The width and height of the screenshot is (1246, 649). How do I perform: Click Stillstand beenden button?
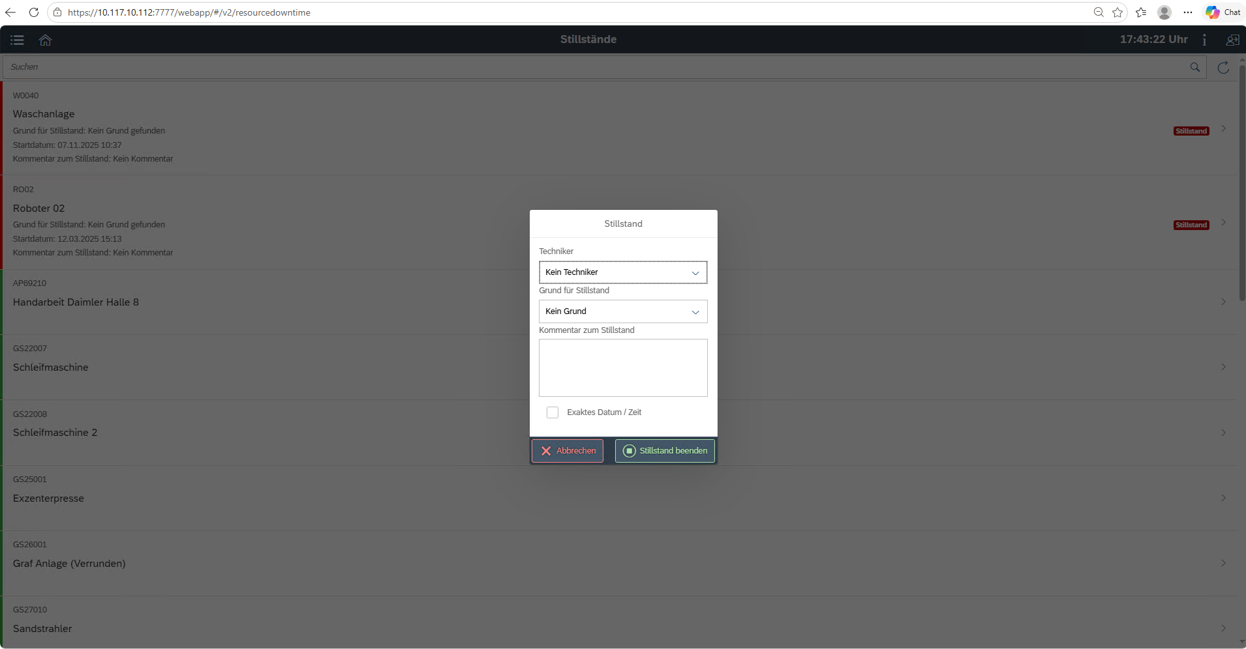pyautogui.click(x=665, y=451)
